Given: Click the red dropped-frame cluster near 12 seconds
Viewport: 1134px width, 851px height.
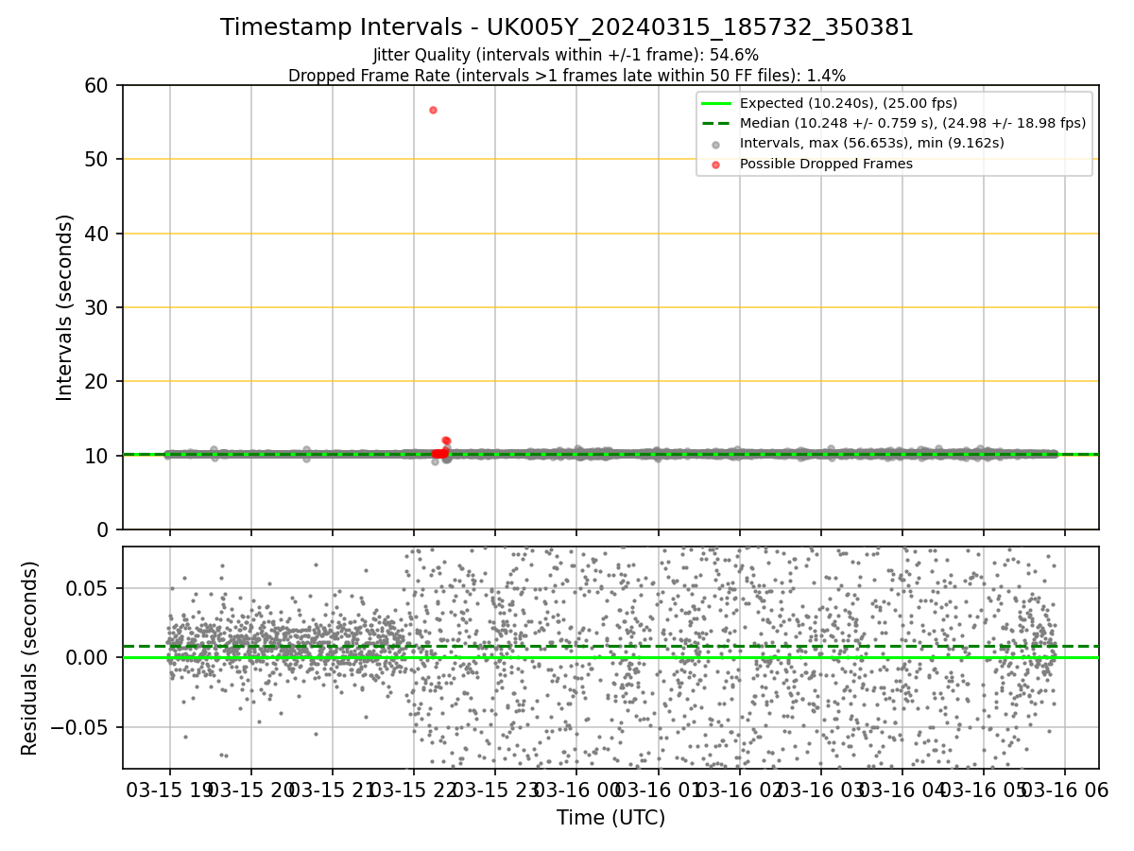Looking at the screenshot, I should tap(446, 441).
